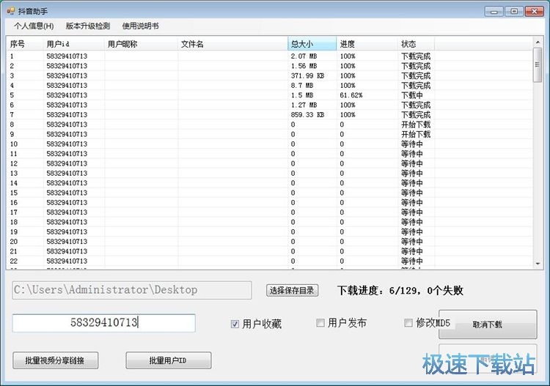This screenshot has width=550, height=386.
Task: Click 等待中 status in row 19
Action: tap(412, 232)
